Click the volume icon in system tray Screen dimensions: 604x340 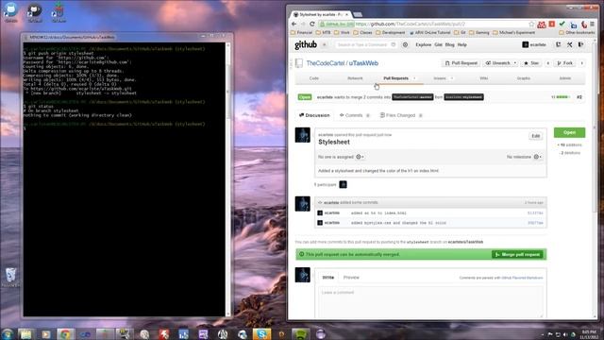pos(565,334)
